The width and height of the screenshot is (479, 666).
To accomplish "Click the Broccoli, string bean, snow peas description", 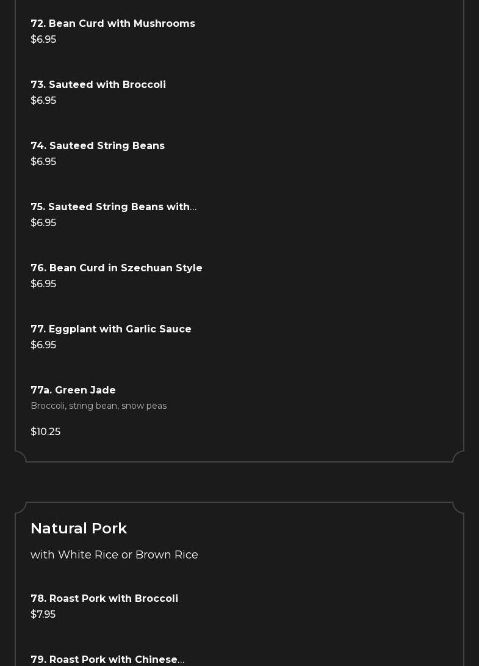I will [98, 406].
